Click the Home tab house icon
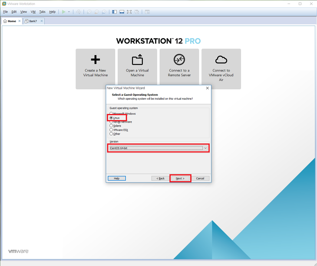The image size is (317, 266). [5, 21]
